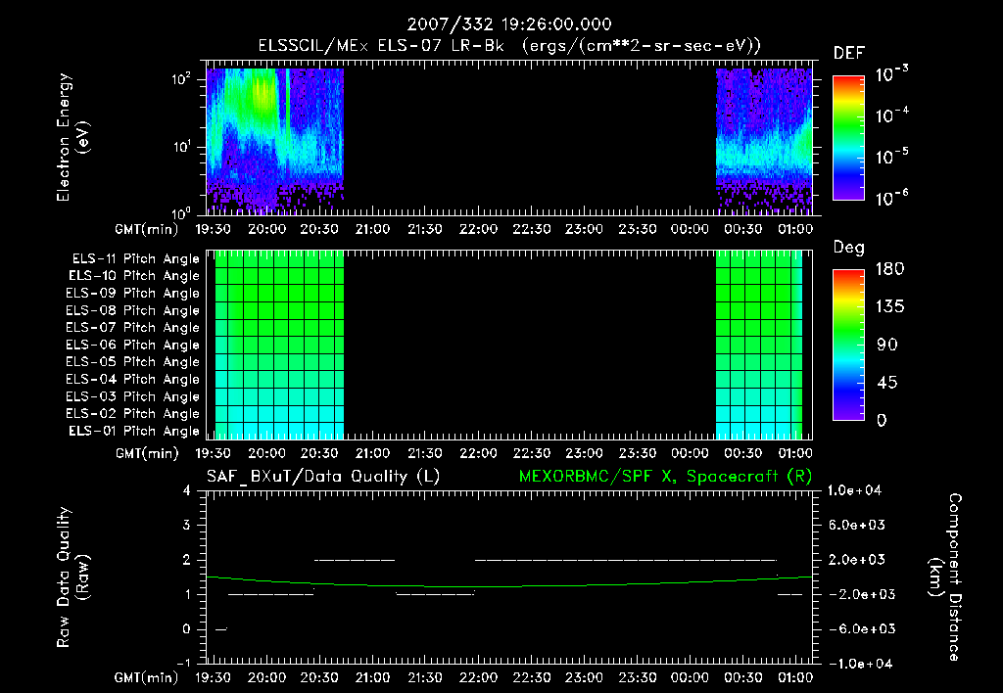Select the ELS-03 Pitch Angle row label
The width and height of the screenshot is (1003, 693).
pyautogui.click(x=132, y=396)
